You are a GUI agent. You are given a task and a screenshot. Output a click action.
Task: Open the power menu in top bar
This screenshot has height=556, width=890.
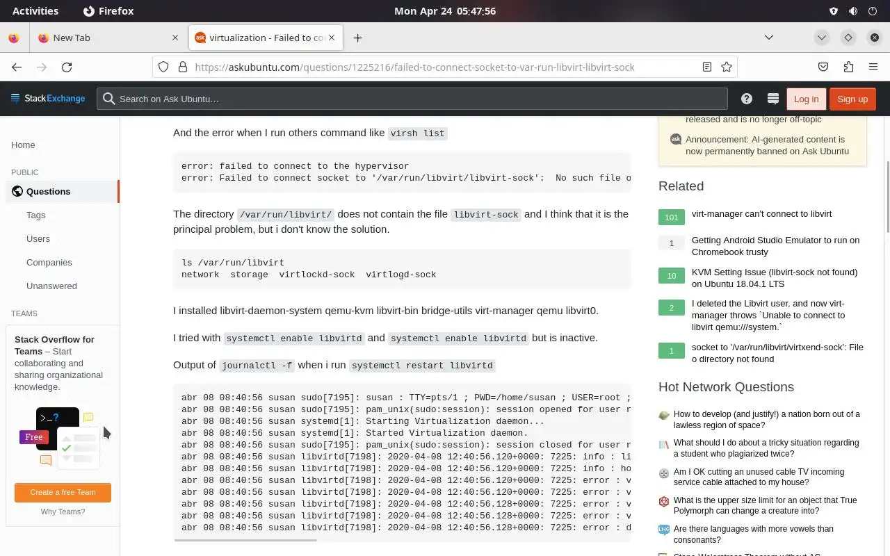(x=873, y=11)
